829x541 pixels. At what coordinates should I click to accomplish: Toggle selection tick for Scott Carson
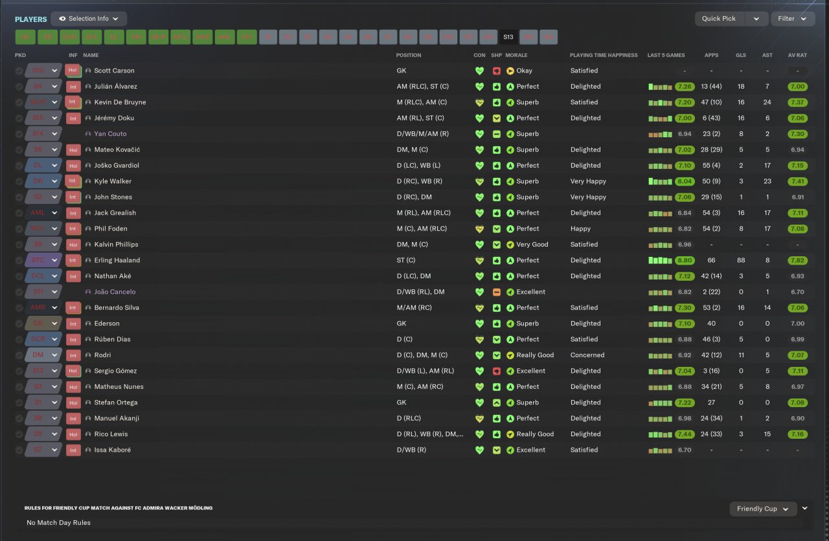tap(19, 71)
